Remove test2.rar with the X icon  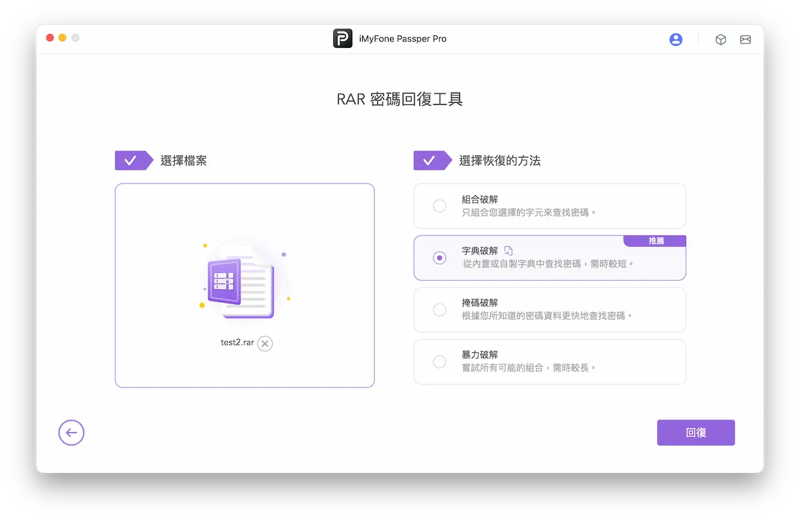point(265,344)
